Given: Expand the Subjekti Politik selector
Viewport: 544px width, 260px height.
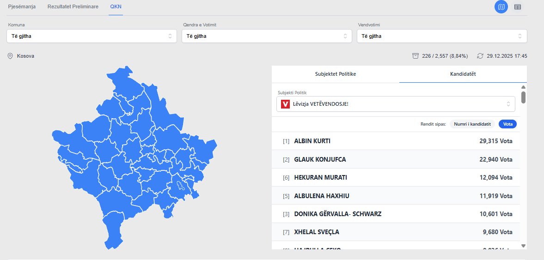Looking at the screenshot, I should 396,104.
